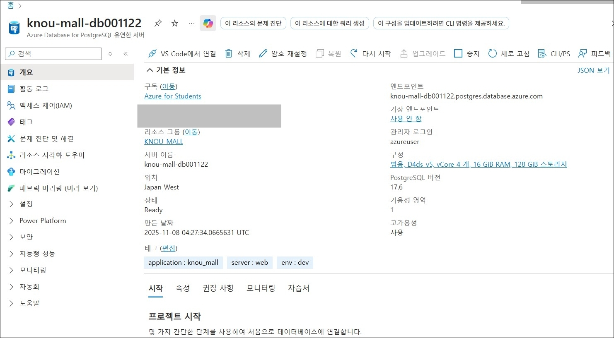Click the 다시 시작 restart icon

coord(354,54)
